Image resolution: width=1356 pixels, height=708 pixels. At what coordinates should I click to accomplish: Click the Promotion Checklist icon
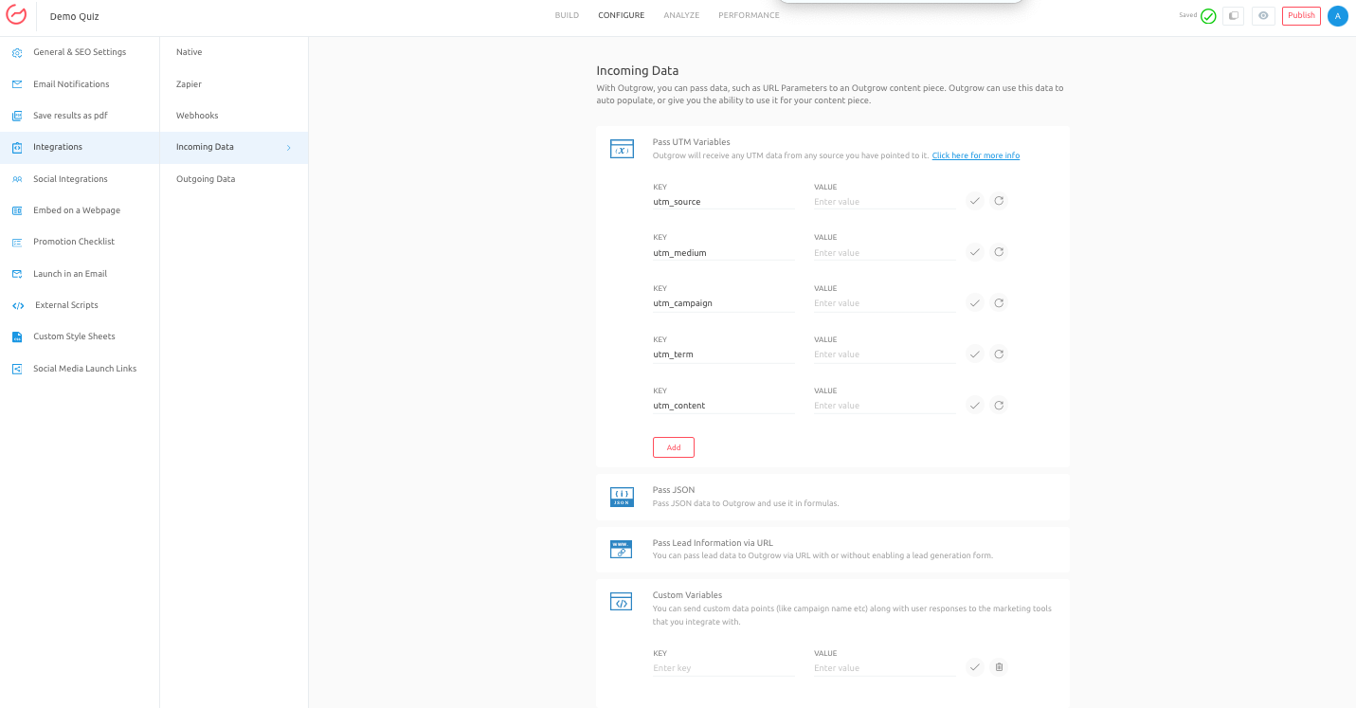[17, 243]
